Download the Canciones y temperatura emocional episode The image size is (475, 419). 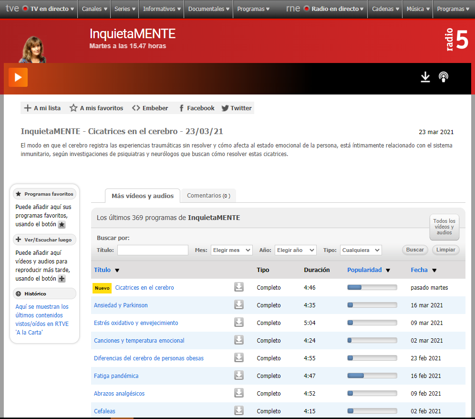point(239,340)
